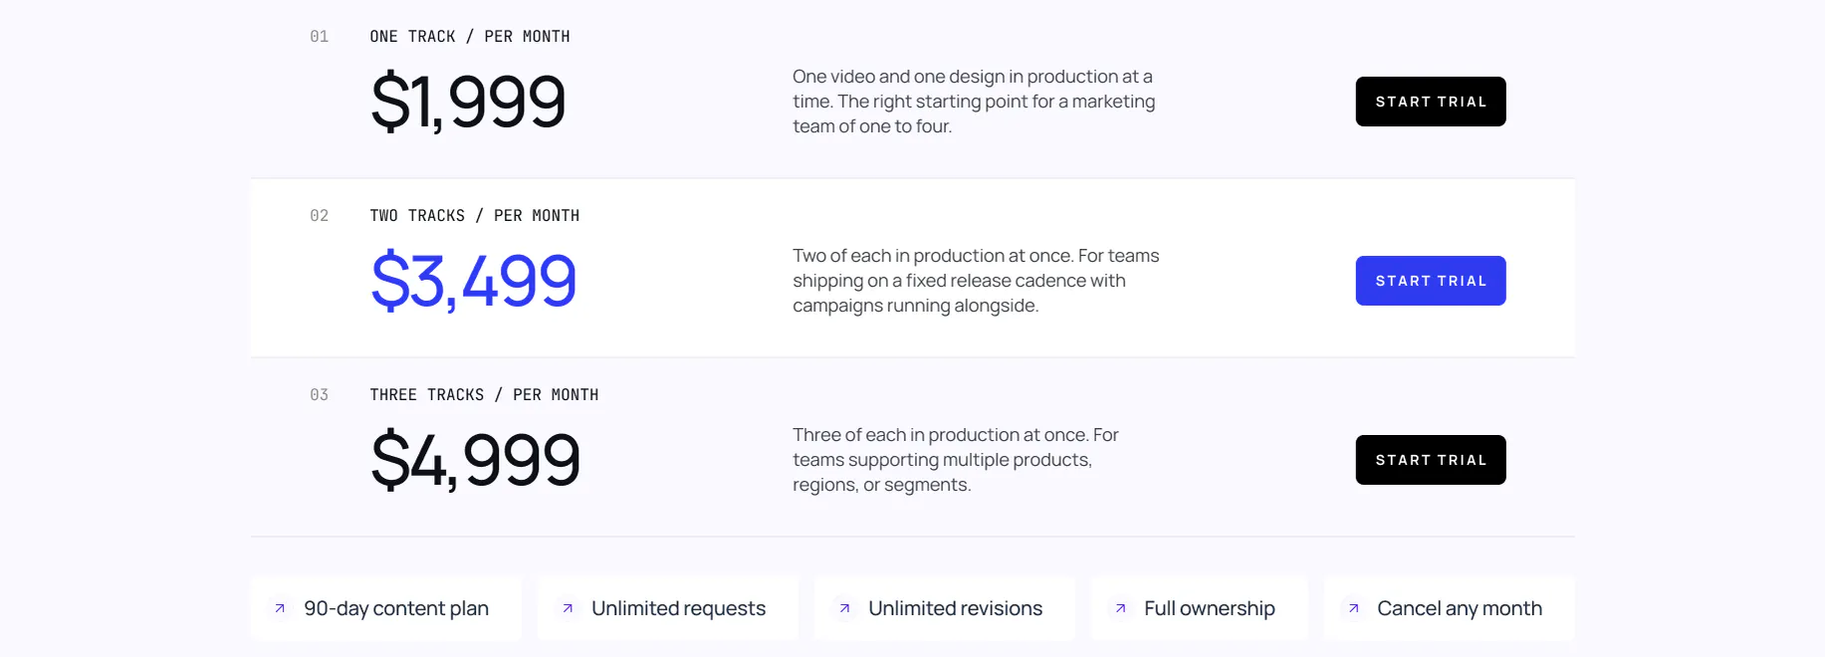Viewport: 1825px width, 657px height.
Task: Click the arrow icon beside Unlimited revisions
Action: (x=844, y=608)
